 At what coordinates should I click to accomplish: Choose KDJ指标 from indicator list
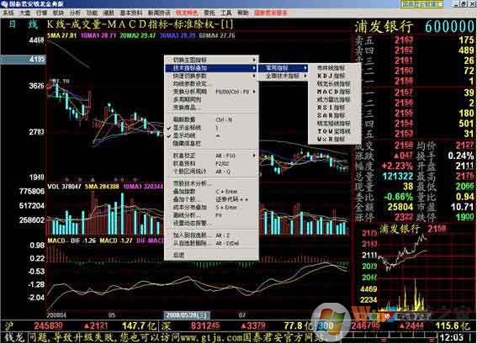click(x=331, y=76)
